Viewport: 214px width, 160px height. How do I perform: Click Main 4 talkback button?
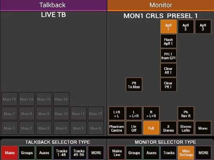pos(62,128)
